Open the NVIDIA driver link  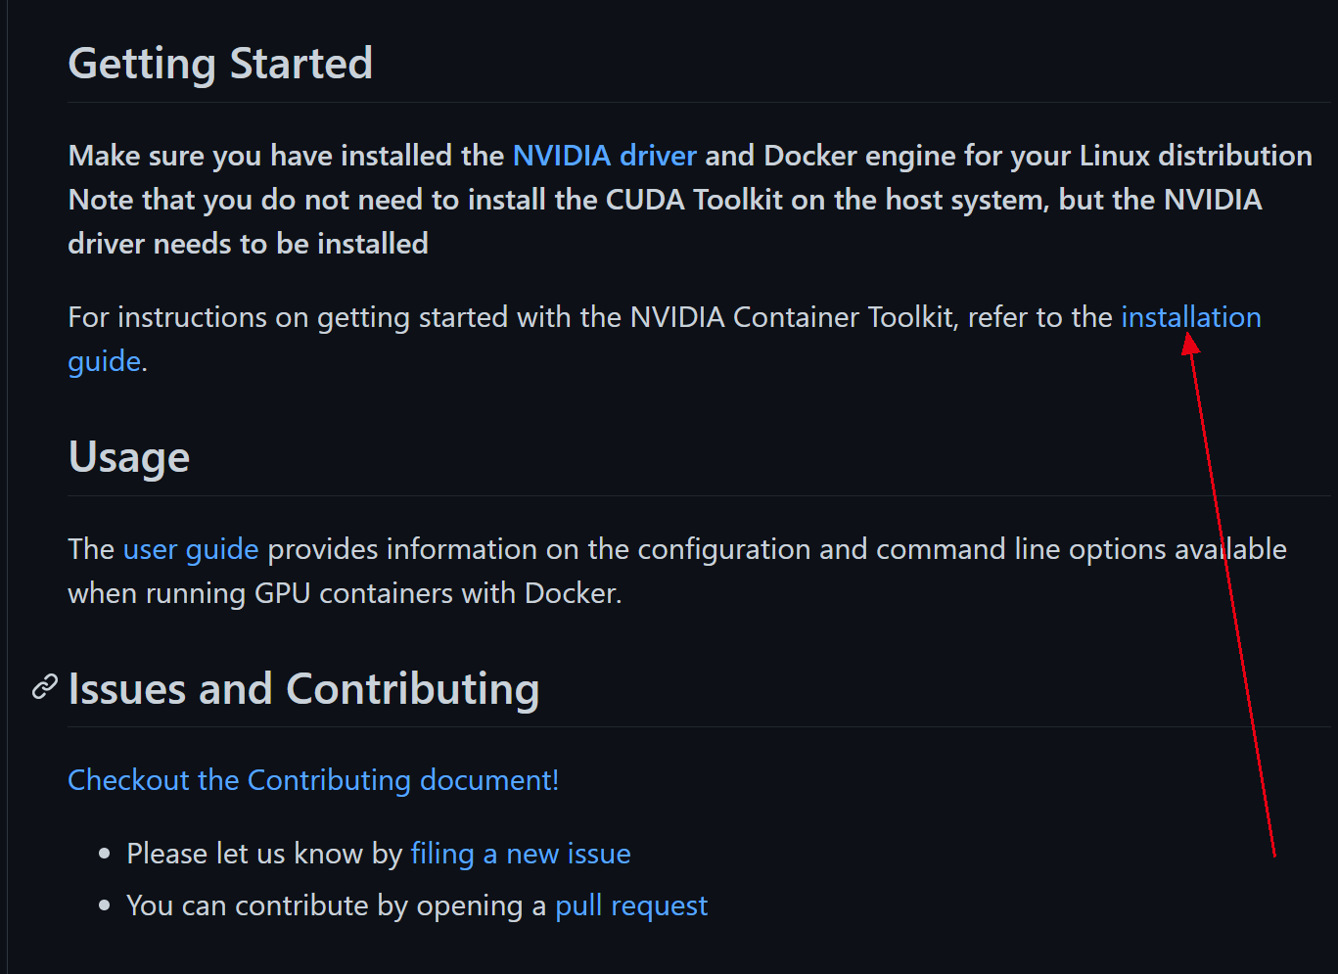[x=604, y=155]
